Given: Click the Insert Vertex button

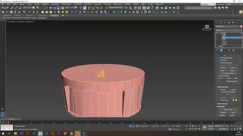Looking at the screenshot, I should click(228, 110).
